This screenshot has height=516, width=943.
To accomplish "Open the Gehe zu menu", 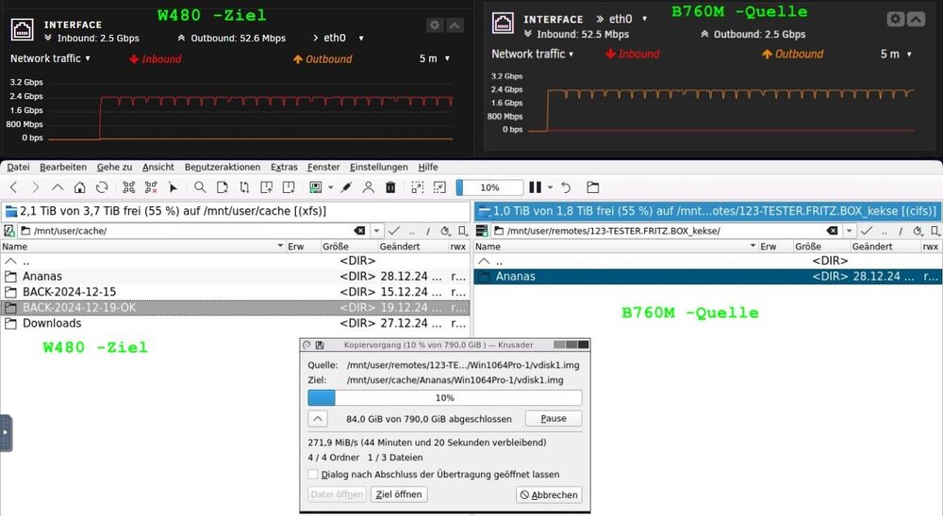I will pos(114,167).
